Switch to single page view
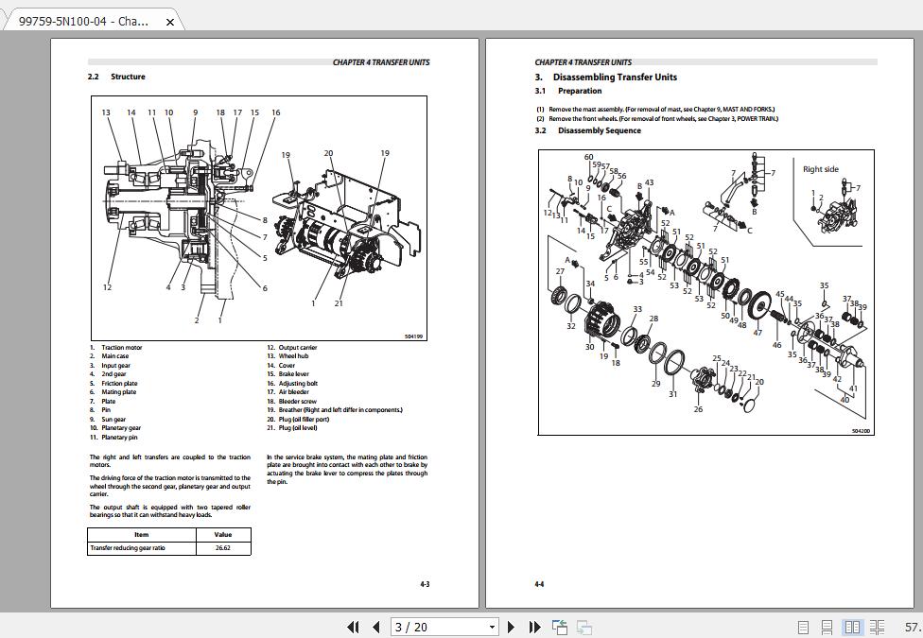 (804, 627)
